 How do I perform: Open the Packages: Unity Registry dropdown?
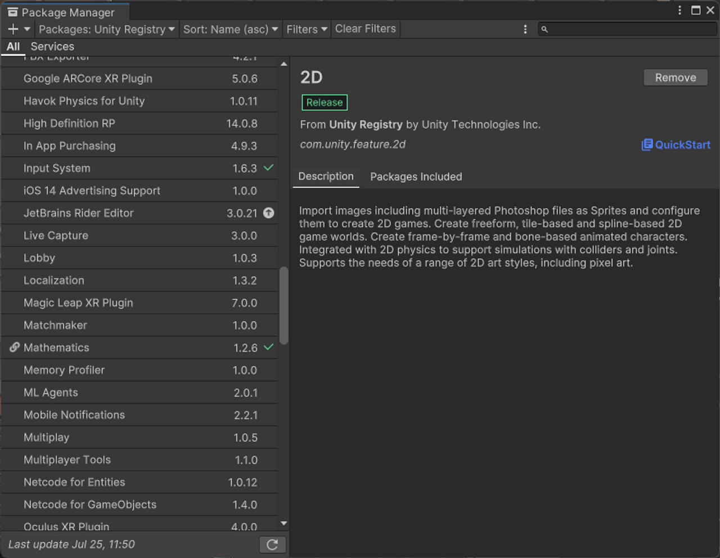click(107, 29)
